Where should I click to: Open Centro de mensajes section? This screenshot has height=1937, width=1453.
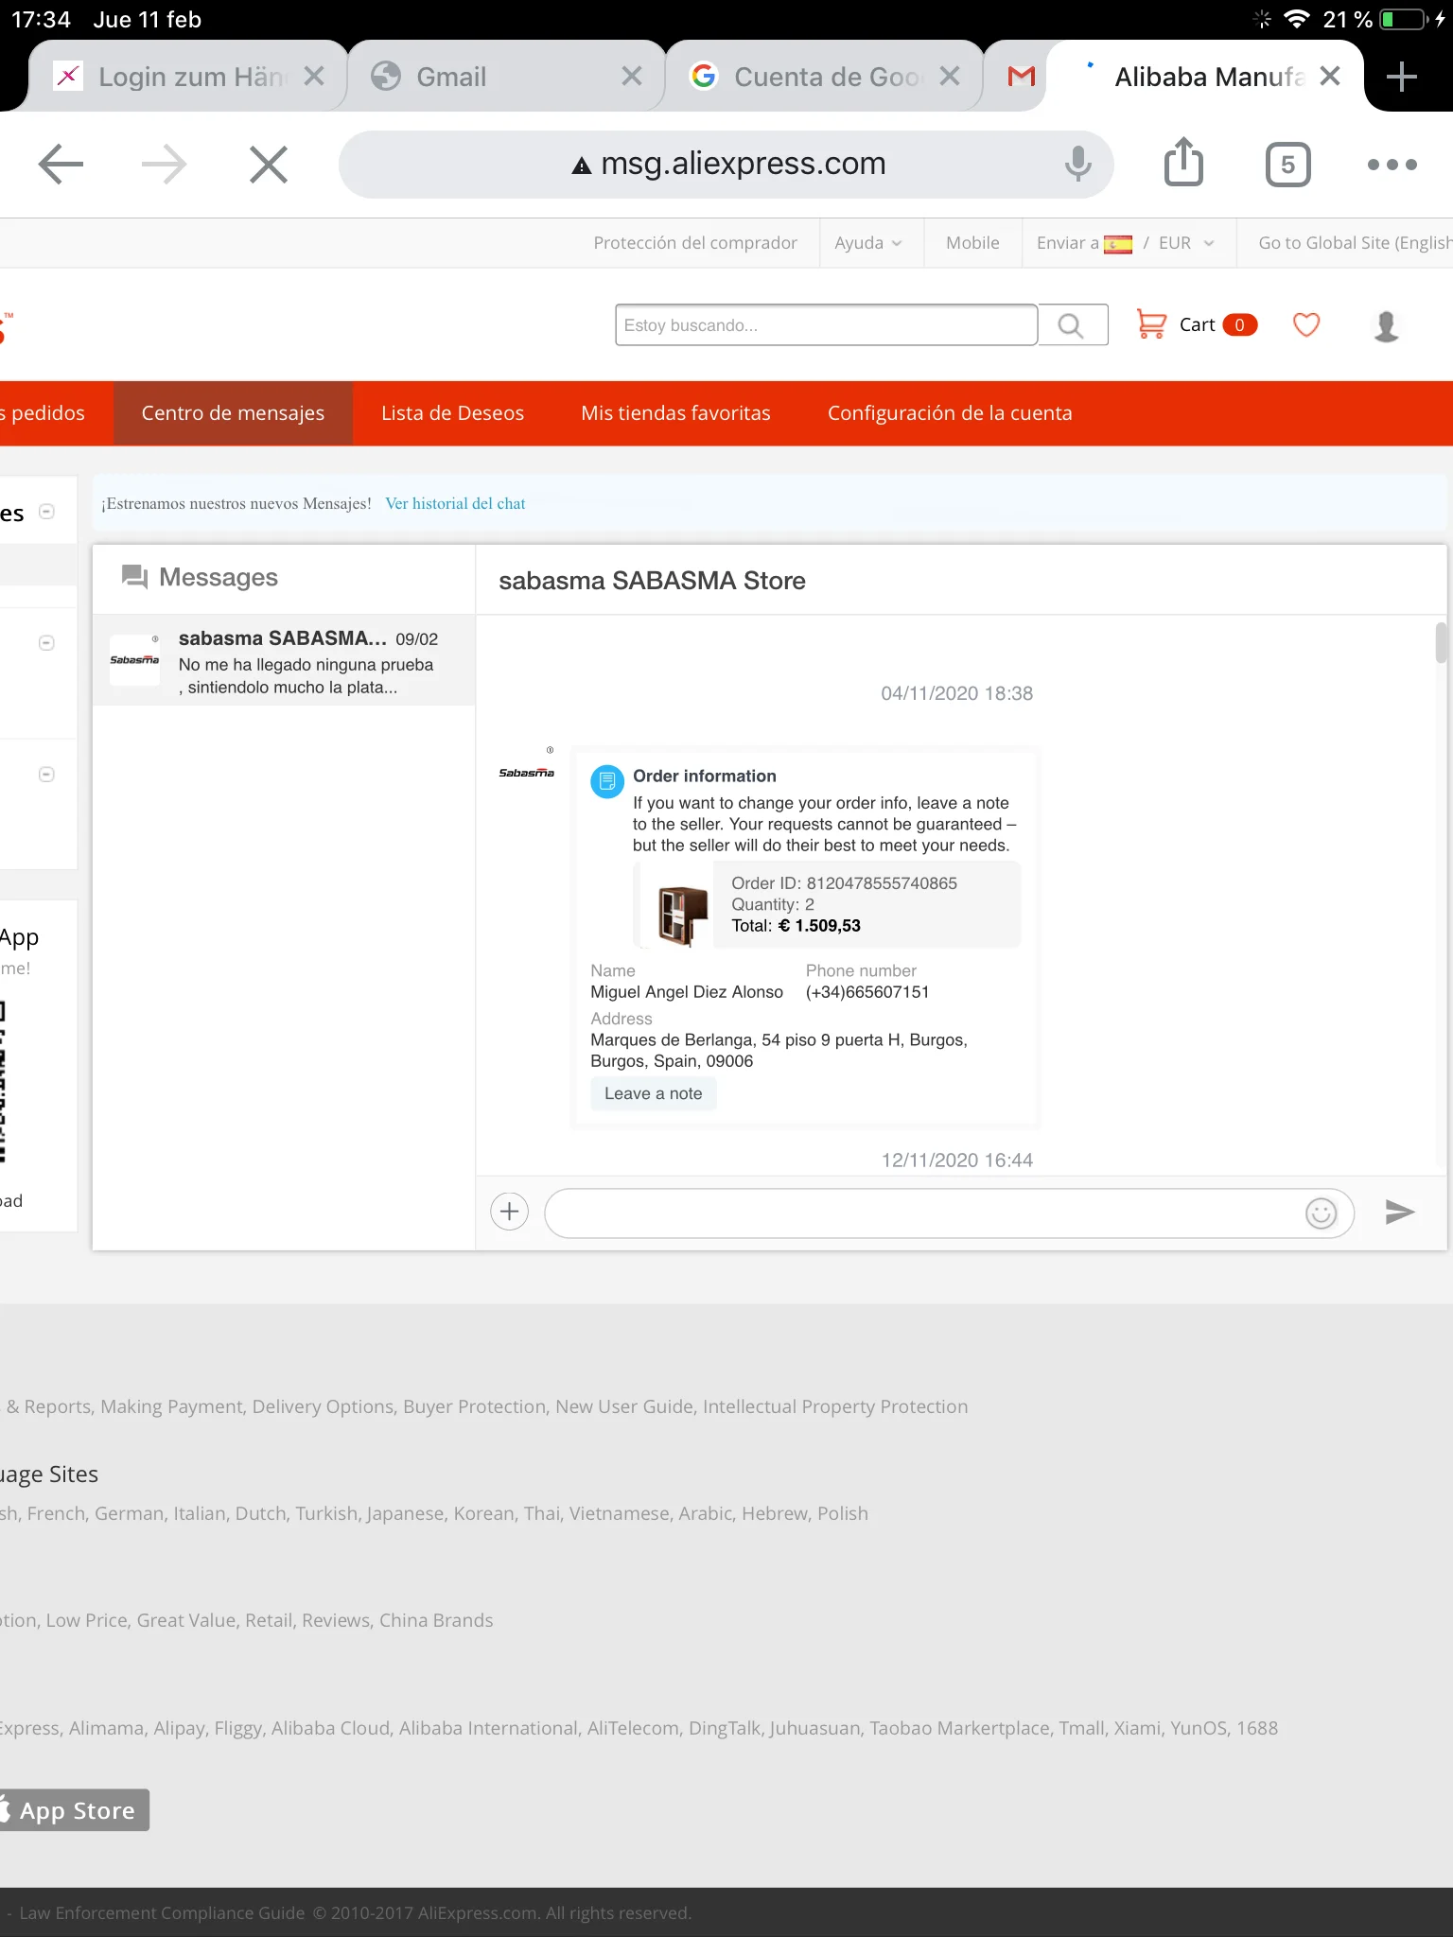pos(233,413)
